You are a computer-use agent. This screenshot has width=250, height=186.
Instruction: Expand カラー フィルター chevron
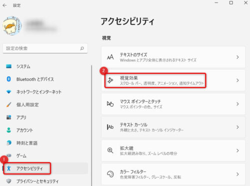point(237,174)
